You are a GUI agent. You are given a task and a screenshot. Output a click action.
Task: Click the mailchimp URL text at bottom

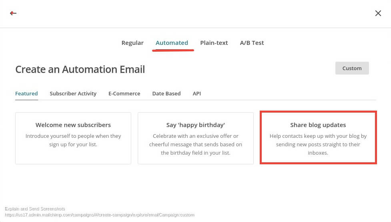[x=100, y=215]
